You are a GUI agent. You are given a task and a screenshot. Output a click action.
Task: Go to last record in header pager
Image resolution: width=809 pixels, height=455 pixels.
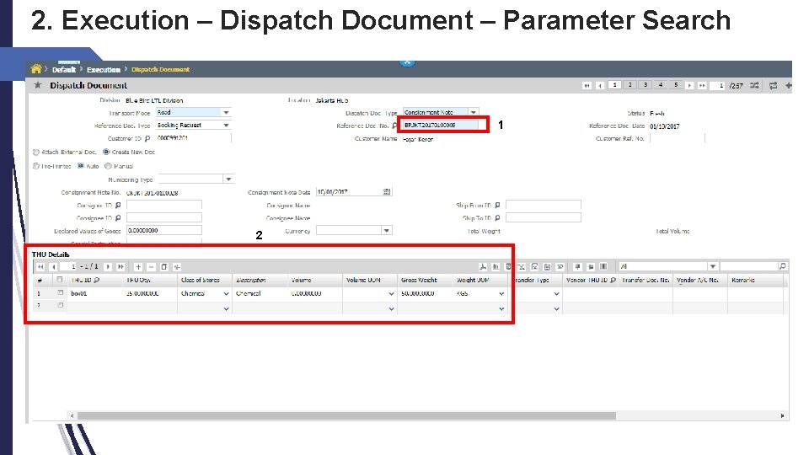[702, 86]
